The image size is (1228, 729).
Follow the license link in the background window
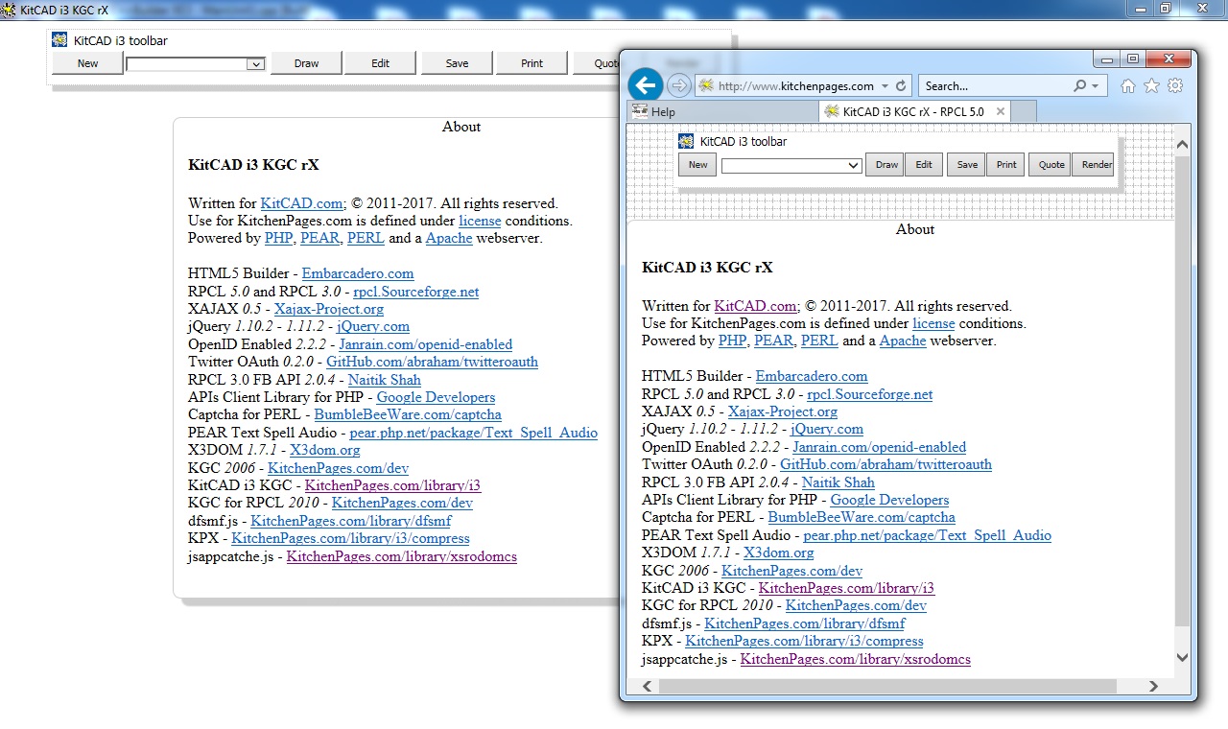[480, 221]
